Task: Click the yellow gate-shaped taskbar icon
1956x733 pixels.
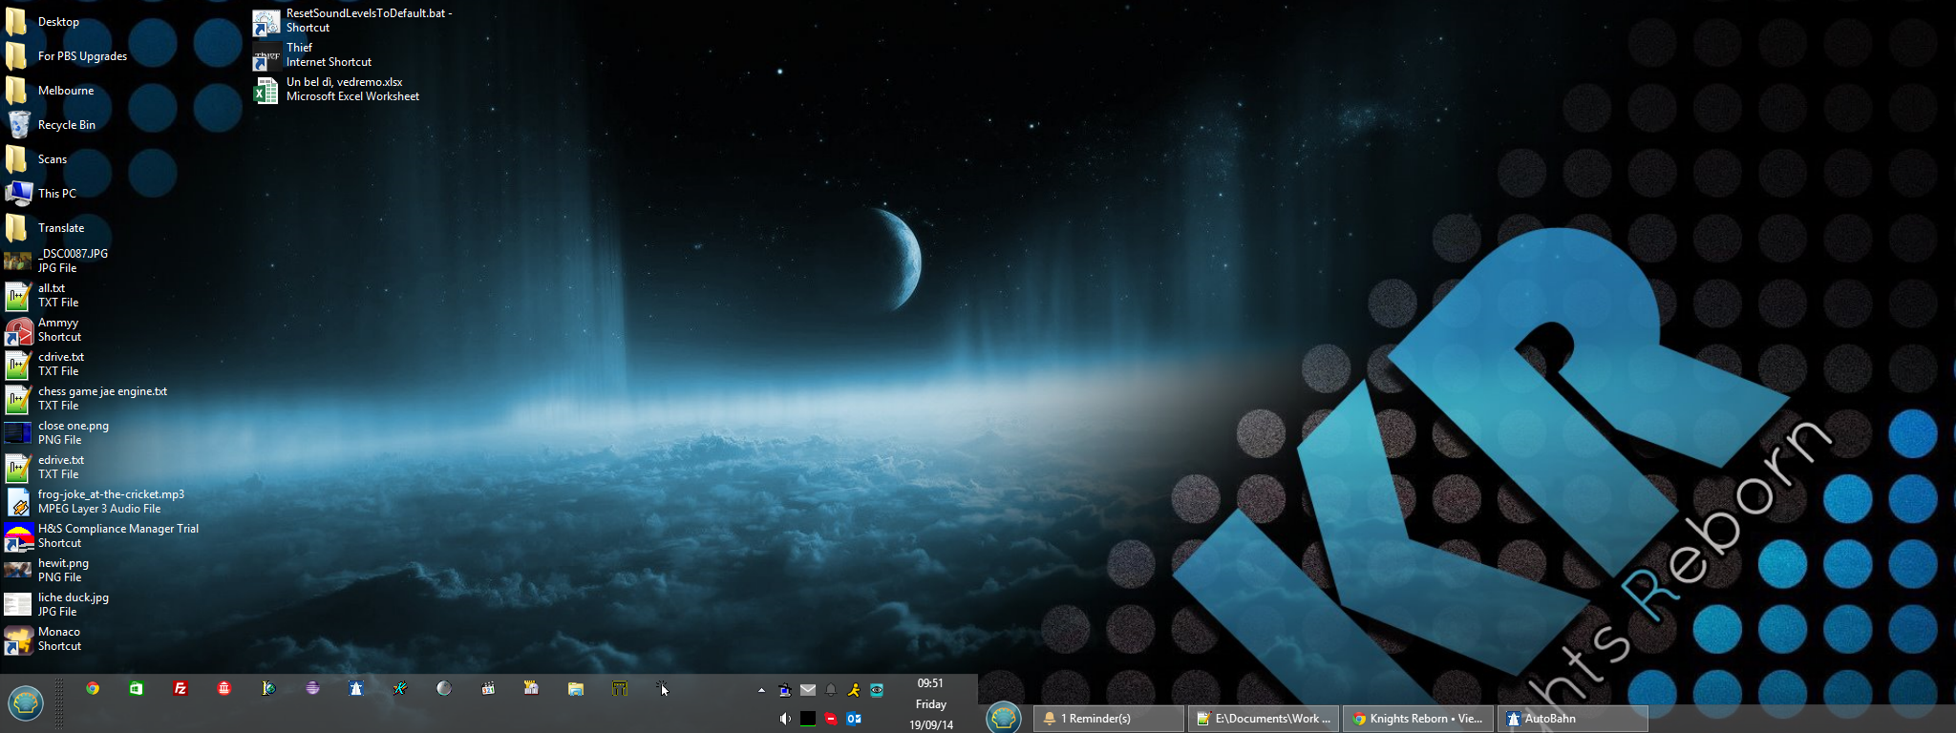Action: point(620,688)
